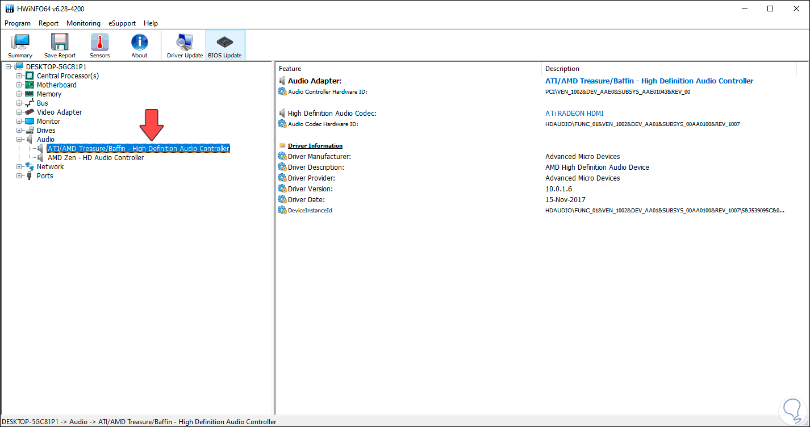Open the BIOS Update chip icon
Image resolution: width=810 pixels, height=427 pixels.
(225, 43)
